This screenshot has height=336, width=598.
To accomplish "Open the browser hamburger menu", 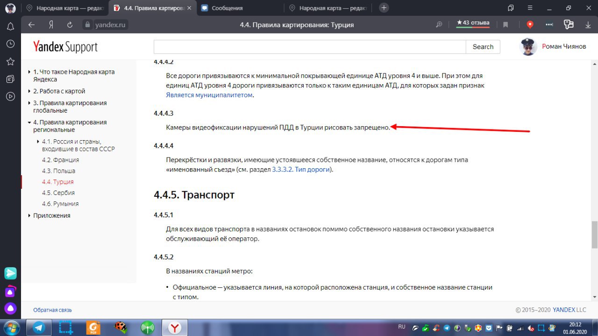I will [530, 8].
